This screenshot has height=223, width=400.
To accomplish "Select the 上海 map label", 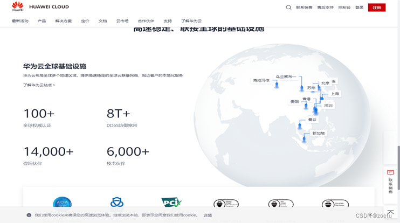I will coord(335,94).
